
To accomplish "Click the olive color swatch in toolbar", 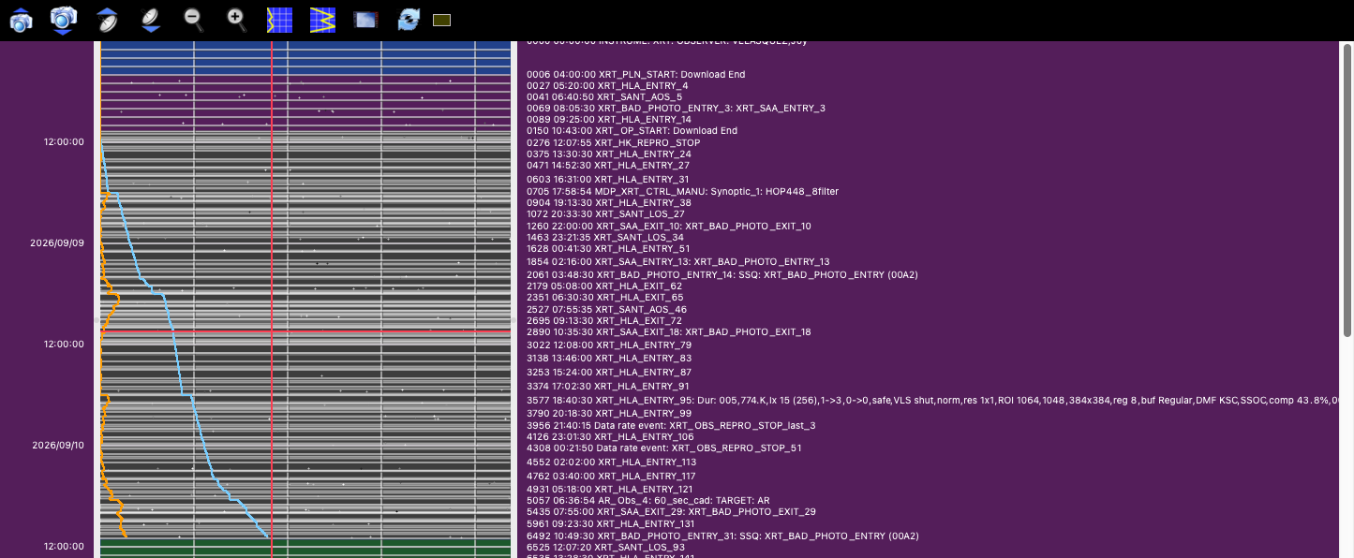I will coord(442,20).
